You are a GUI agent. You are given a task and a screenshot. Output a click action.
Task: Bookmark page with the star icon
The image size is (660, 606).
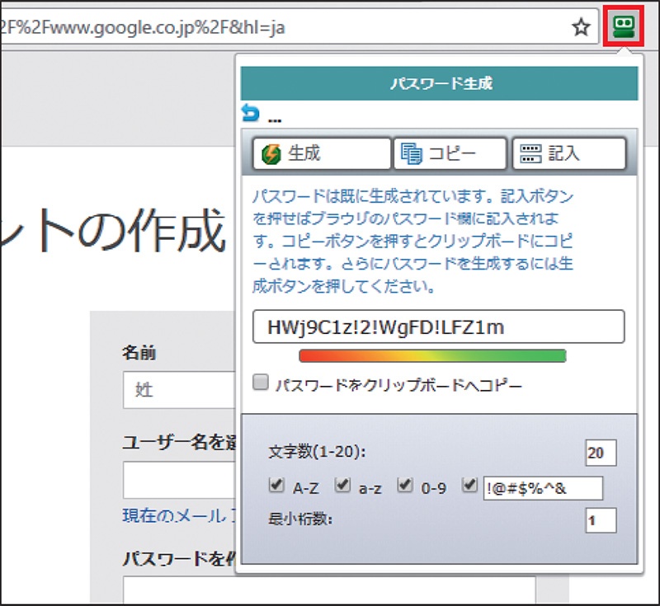coord(582,28)
